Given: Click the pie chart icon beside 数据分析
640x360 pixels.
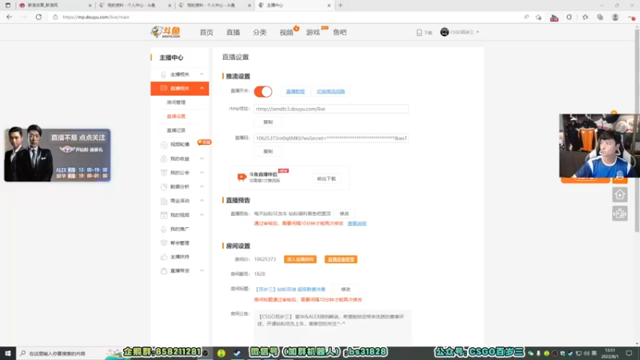Looking at the screenshot, I should [x=163, y=186].
